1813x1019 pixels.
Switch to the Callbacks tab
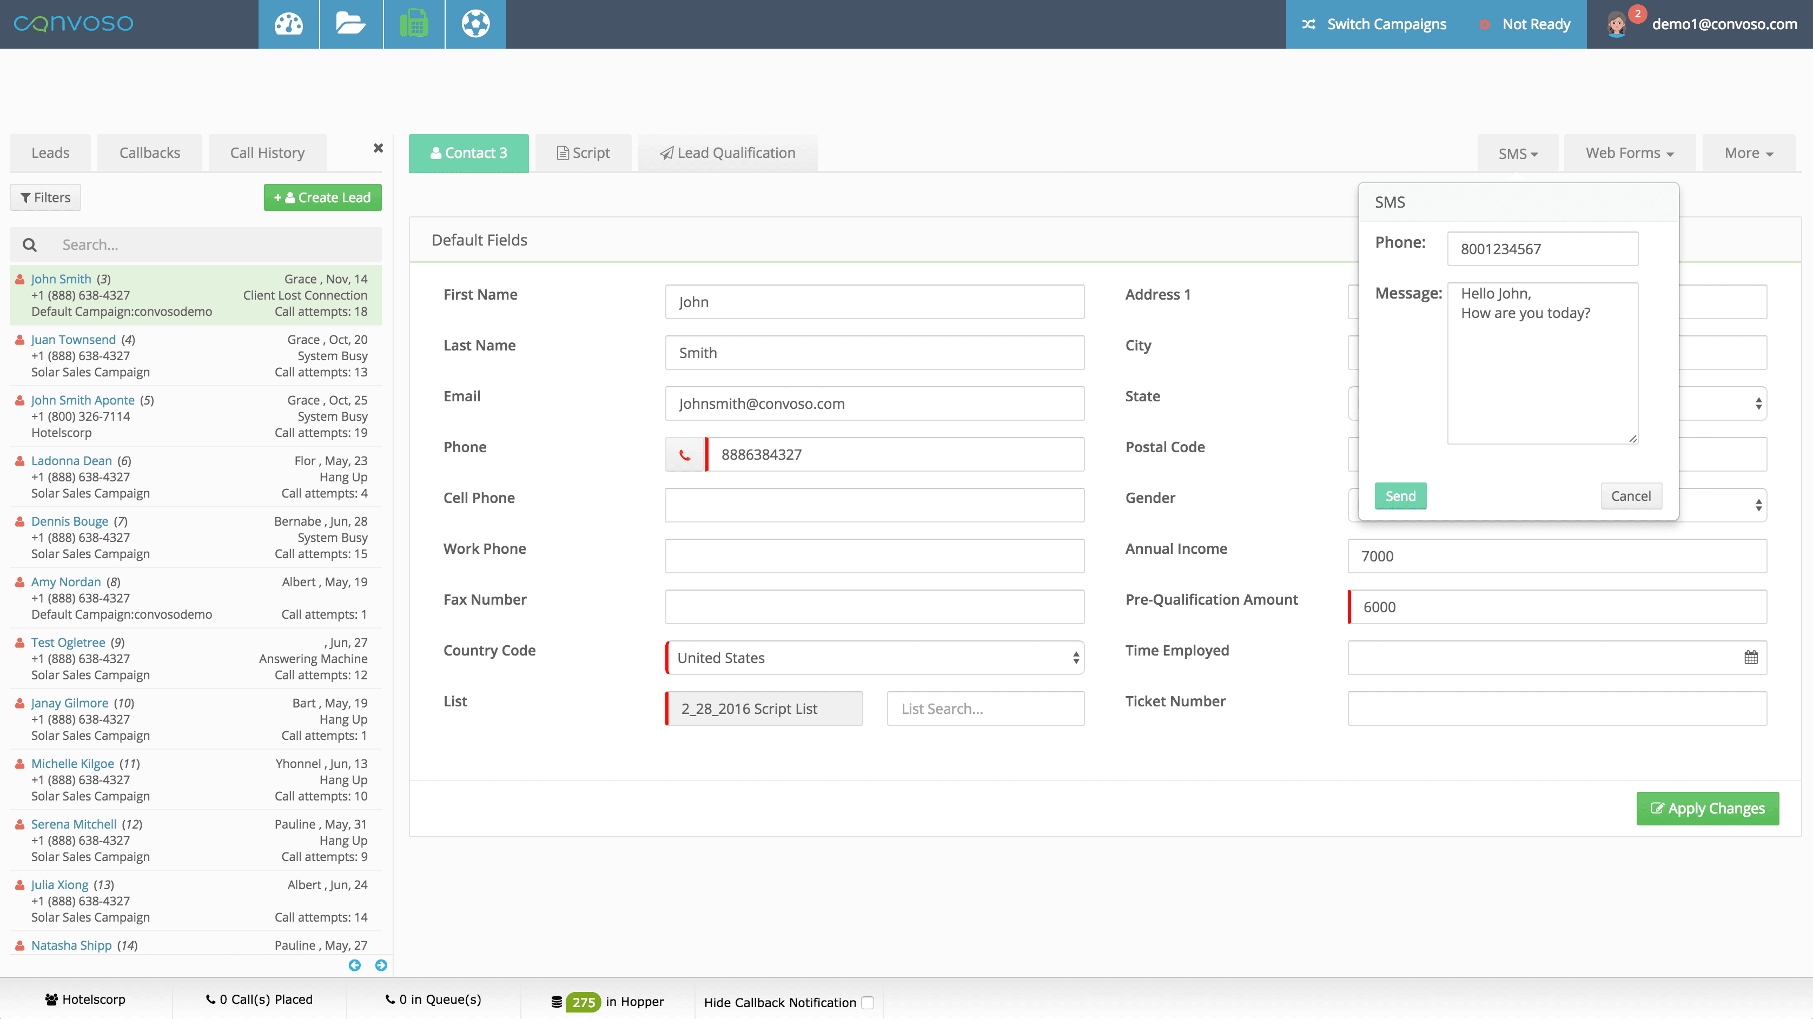149,153
